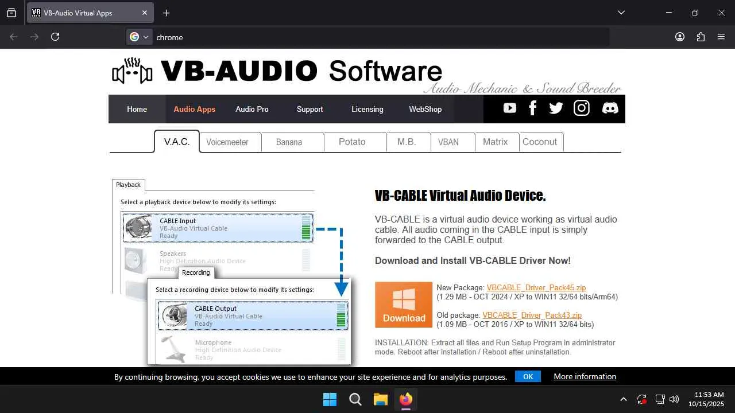Go back to previous page
Screen dimensions: 735x413
pyautogui.click(x=14, y=37)
